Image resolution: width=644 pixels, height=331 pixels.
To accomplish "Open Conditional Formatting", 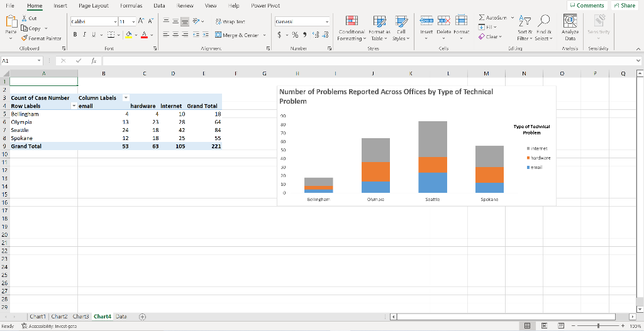I will point(351,28).
